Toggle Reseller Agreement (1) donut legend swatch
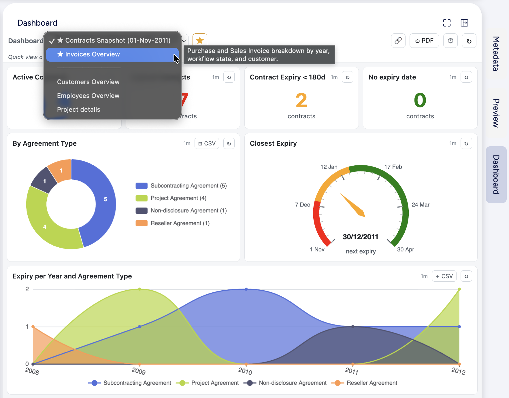509x398 pixels. [x=142, y=223]
